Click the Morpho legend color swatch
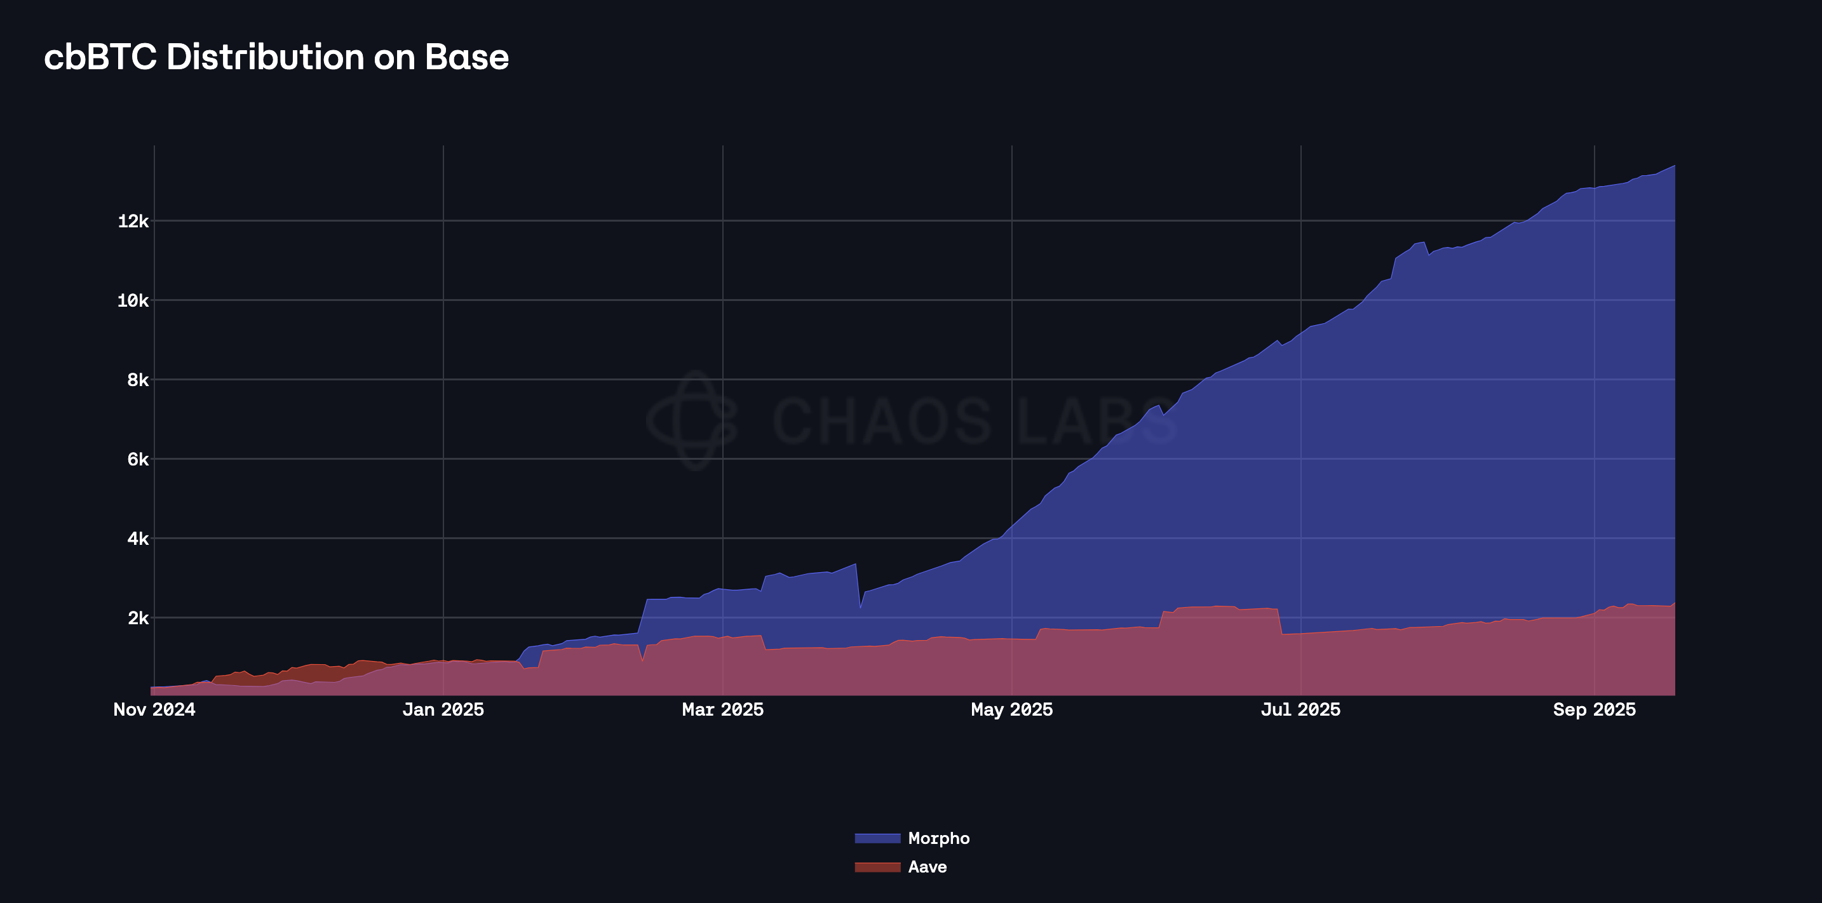Image resolution: width=1822 pixels, height=903 pixels. (x=877, y=838)
